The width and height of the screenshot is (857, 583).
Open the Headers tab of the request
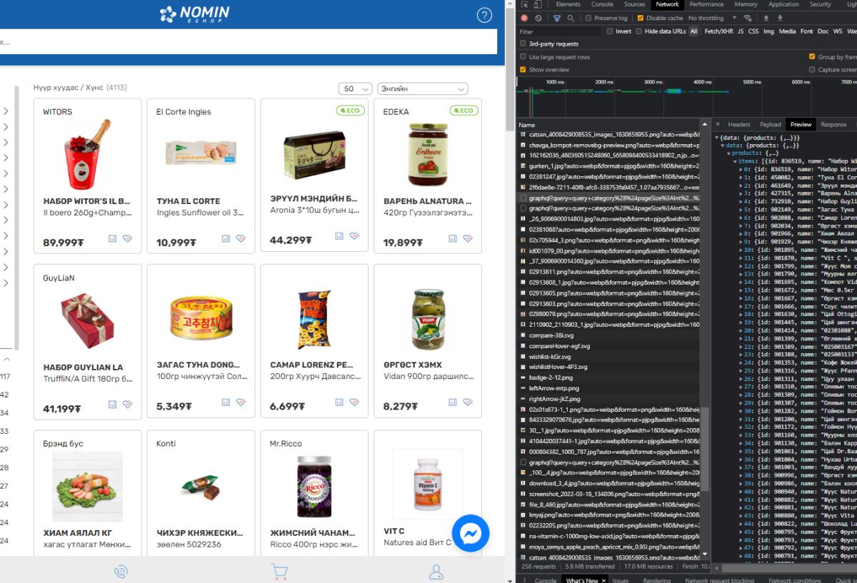point(739,124)
